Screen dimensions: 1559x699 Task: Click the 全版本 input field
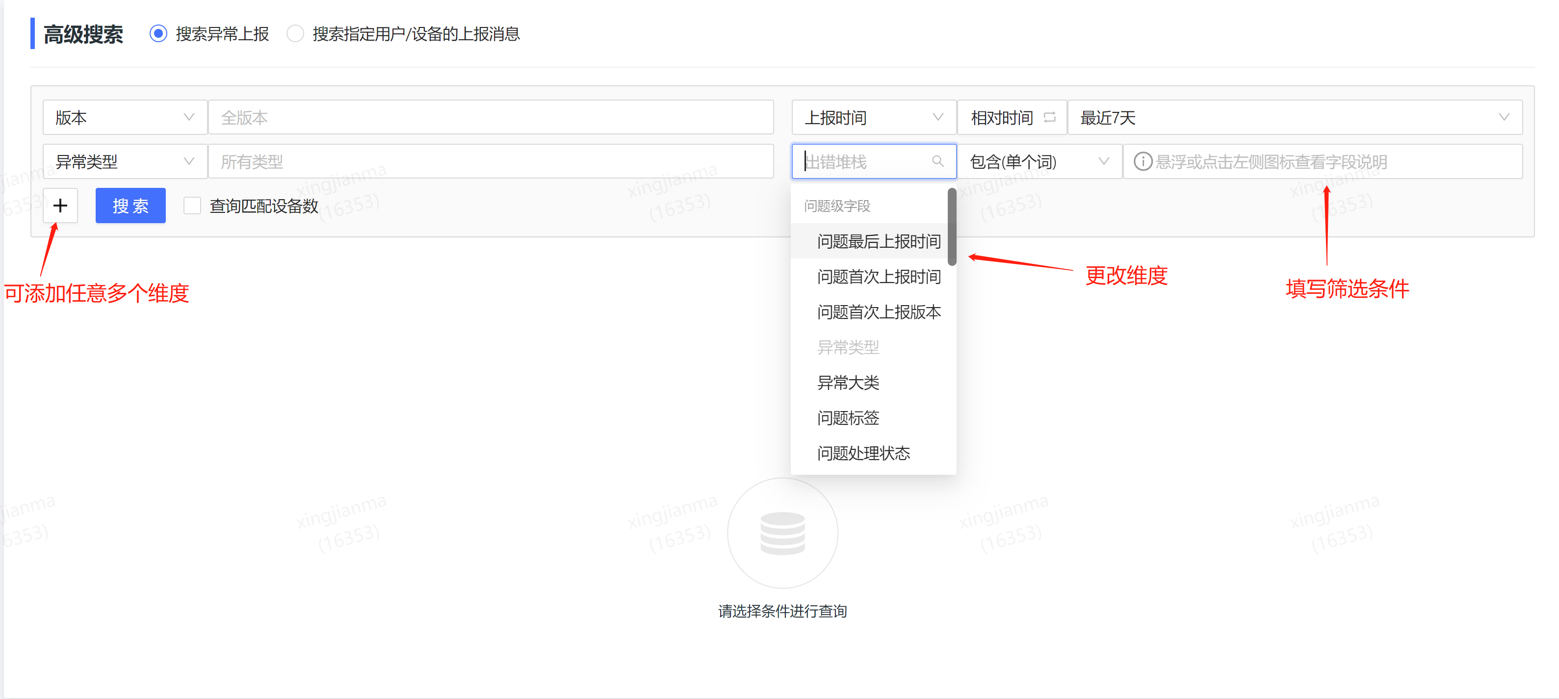click(491, 117)
